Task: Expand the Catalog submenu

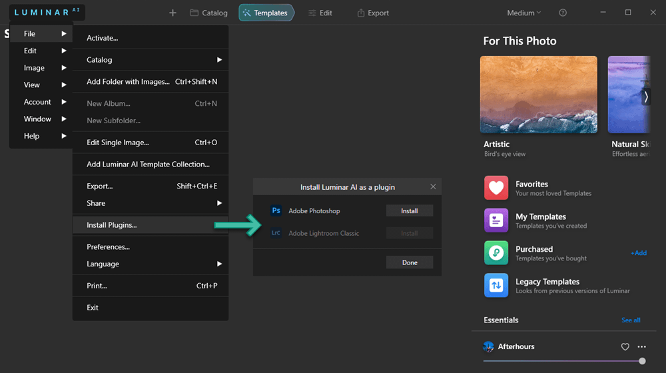Action: (151, 59)
